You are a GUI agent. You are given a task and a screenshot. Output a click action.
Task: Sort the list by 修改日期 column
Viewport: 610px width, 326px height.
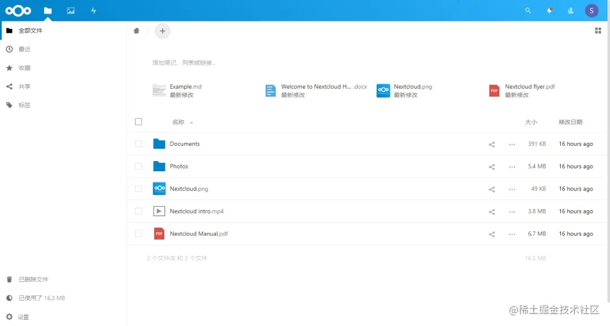570,122
